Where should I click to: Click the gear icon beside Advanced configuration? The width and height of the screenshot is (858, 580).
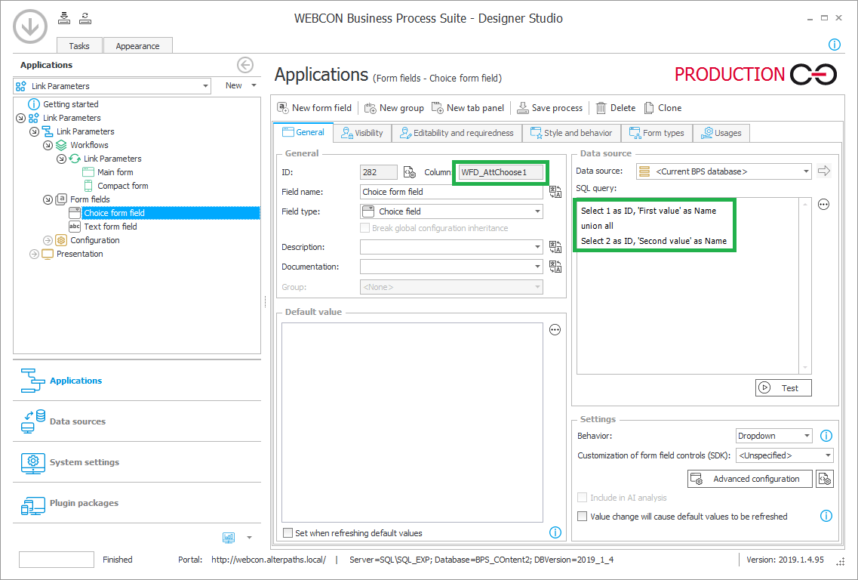pyautogui.click(x=825, y=479)
